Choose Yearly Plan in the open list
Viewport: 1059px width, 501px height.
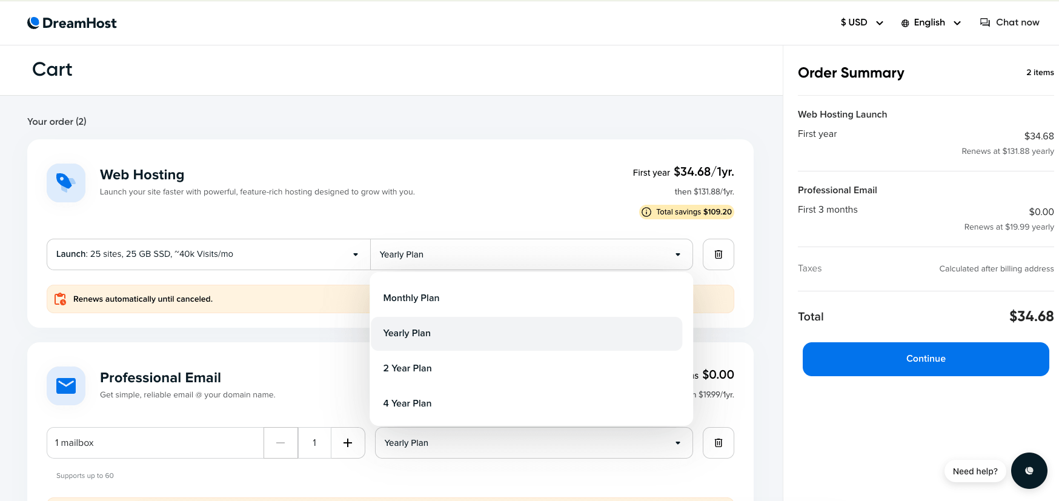(x=527, y=333)
